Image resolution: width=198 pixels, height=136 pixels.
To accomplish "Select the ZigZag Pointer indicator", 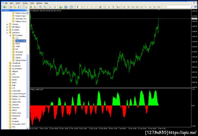I will (21, 61).
